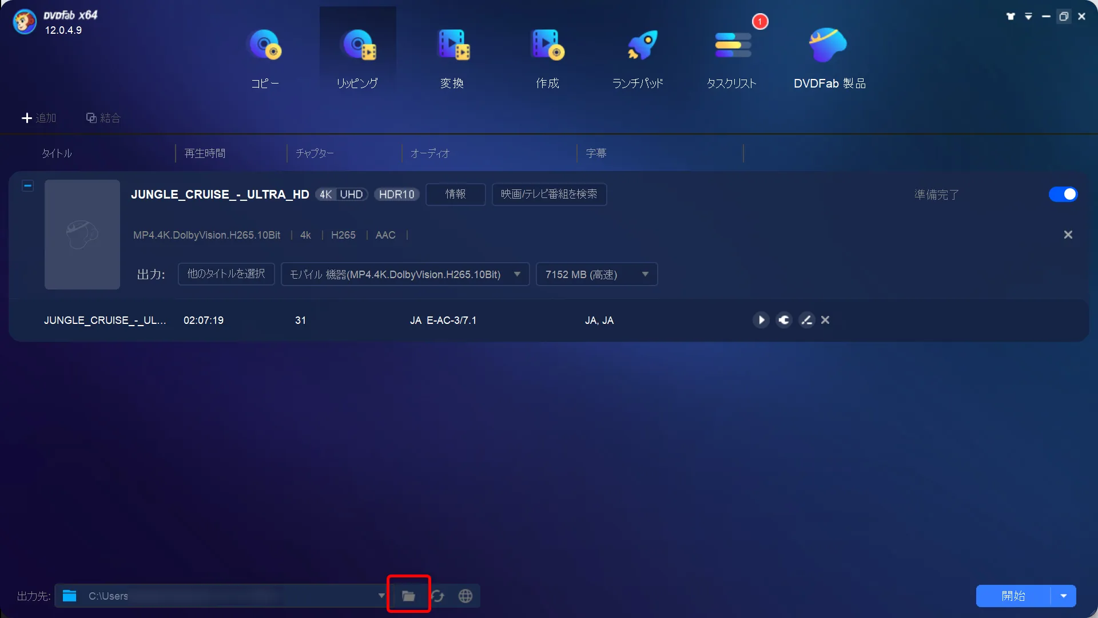Click the DVDFab logo avatar
The image size is (1098, 618).
point(25,22)
